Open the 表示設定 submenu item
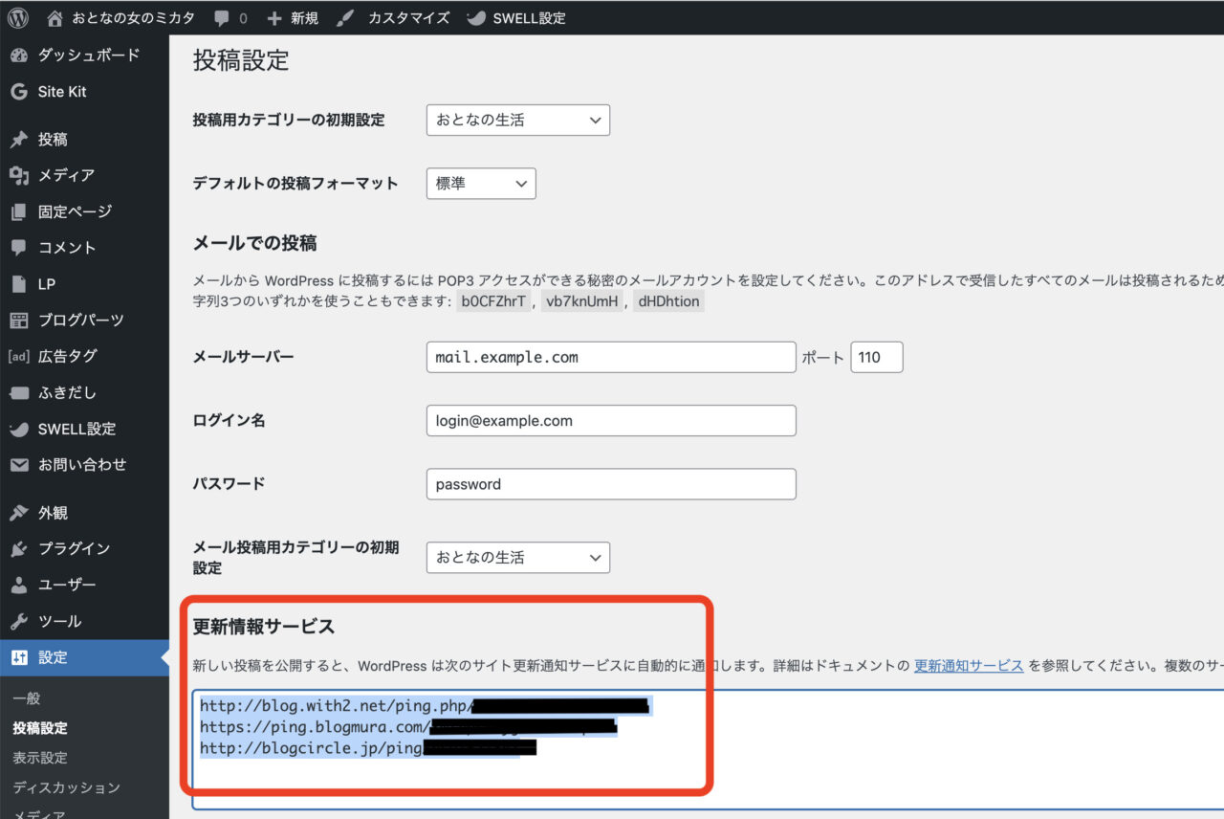The height and width of the screenshot is (819, 1224). point(40,758)
